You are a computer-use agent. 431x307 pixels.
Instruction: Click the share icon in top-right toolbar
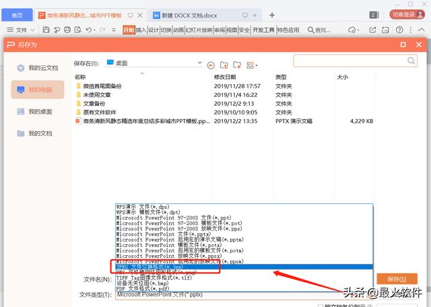click(372, 30)
